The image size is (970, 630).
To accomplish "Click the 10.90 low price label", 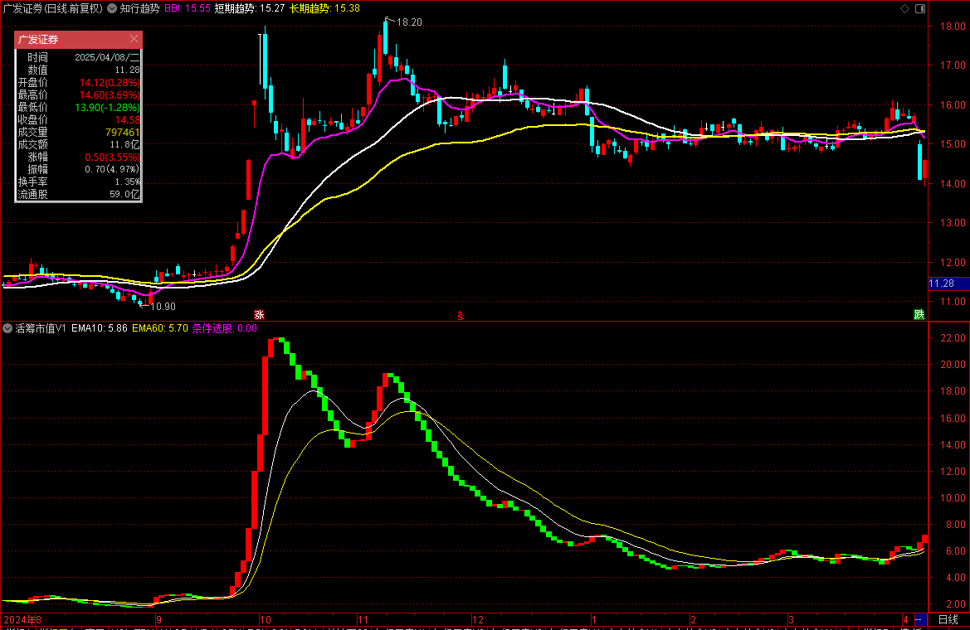I will 163,306.
